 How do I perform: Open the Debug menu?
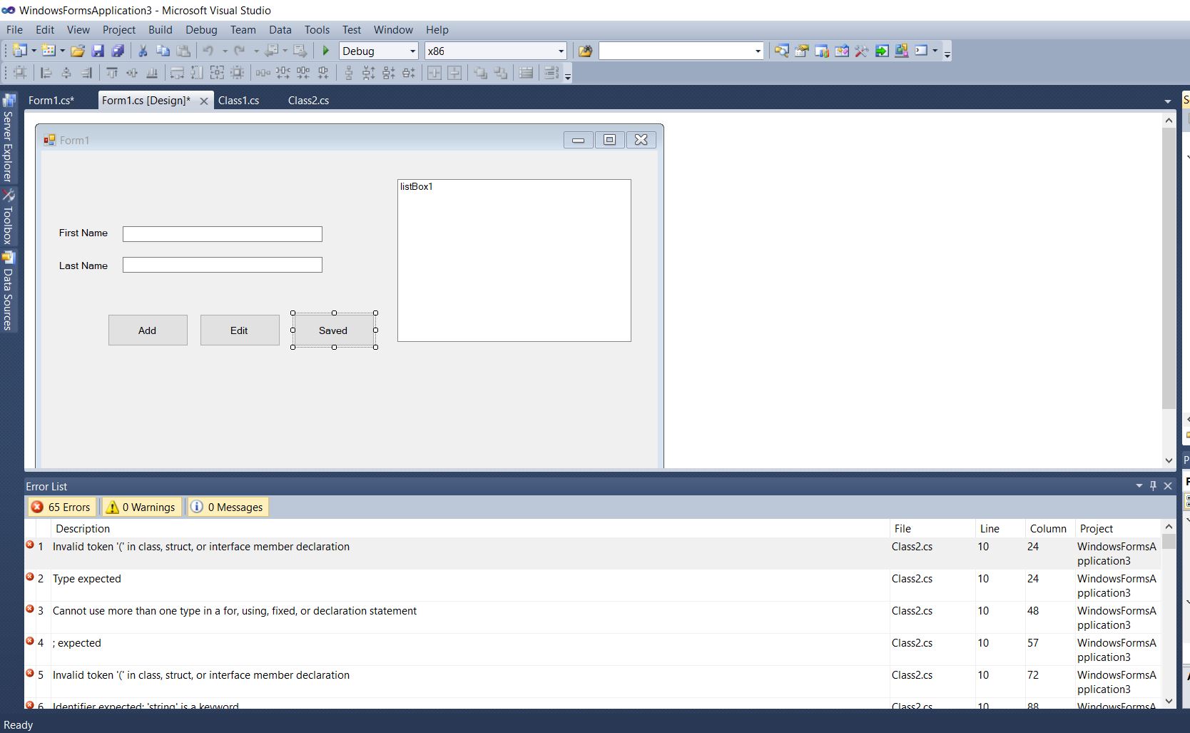(201, 30)
